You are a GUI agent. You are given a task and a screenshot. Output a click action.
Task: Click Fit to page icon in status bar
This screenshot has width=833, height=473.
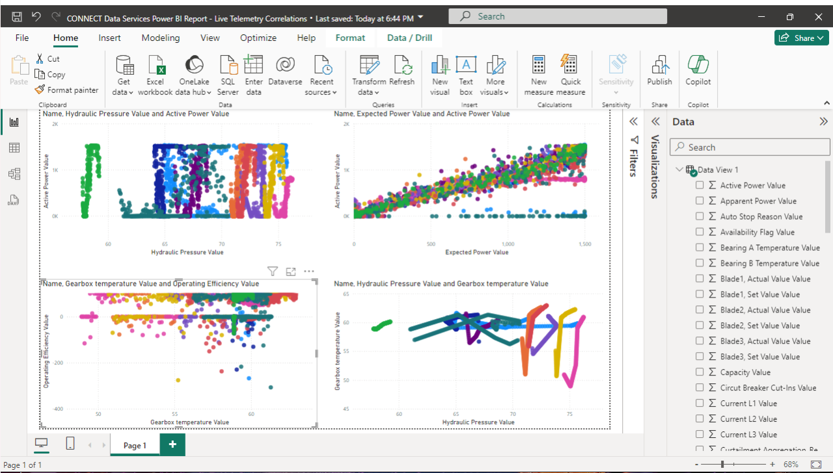tap(816, 465)
